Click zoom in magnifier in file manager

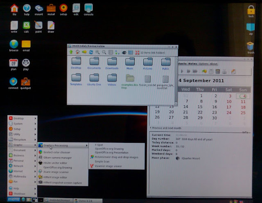coord(97,52)
